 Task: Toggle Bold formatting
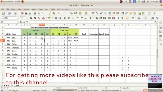click(x=31, y=18)
